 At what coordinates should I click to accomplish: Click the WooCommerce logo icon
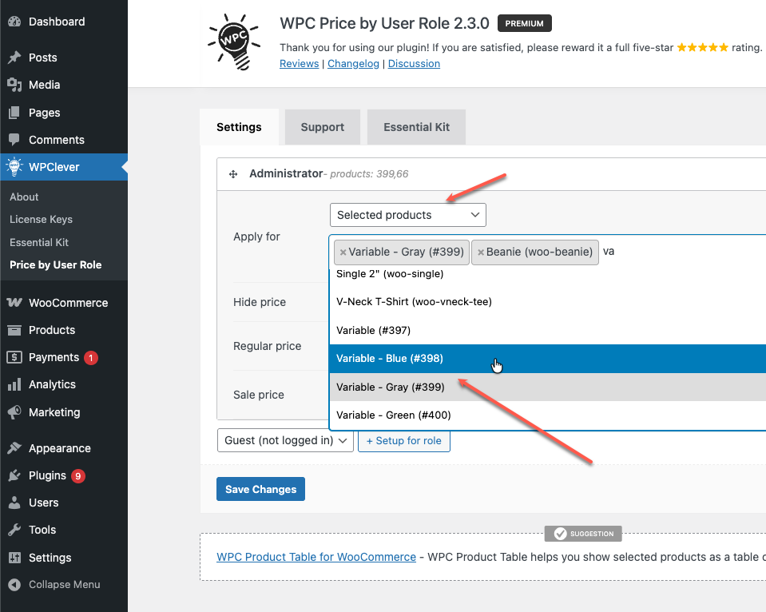click(14, 303)
